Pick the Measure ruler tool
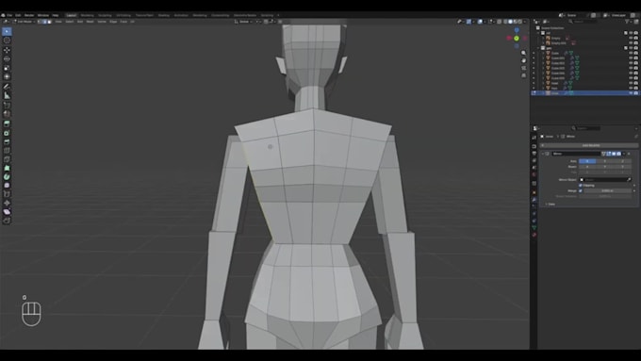The image size is (641, 361). (x=7, y=95)
